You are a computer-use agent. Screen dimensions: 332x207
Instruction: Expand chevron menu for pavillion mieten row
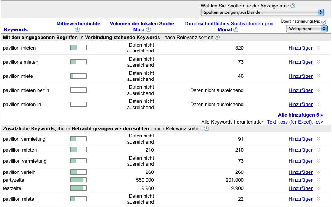coord(319,150)
